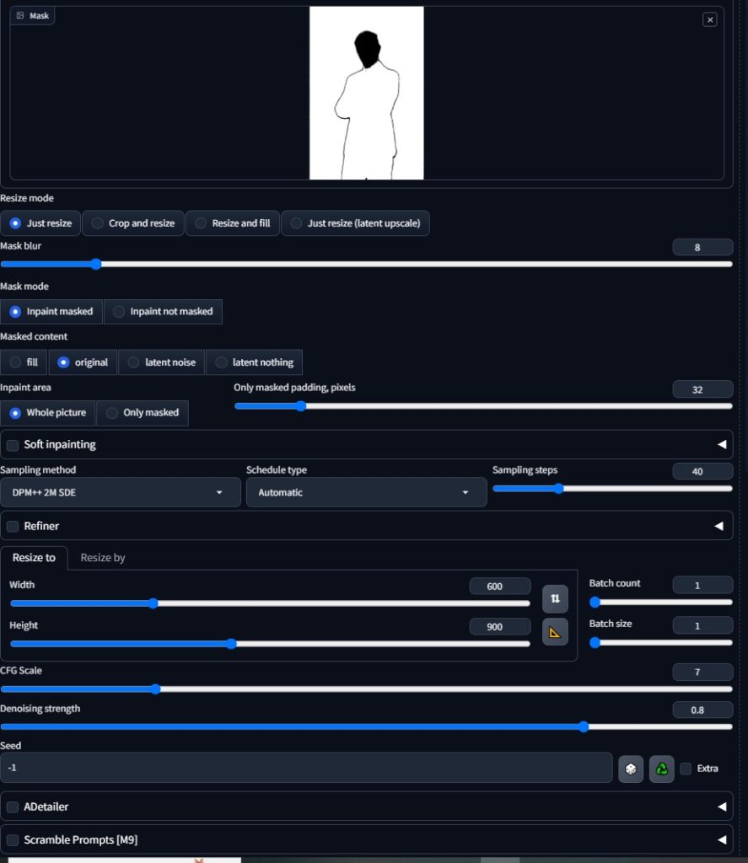The height and width of the screenshot is (863, 748).
Task: Click the Mask blur value field
Action: coord(702,248)
